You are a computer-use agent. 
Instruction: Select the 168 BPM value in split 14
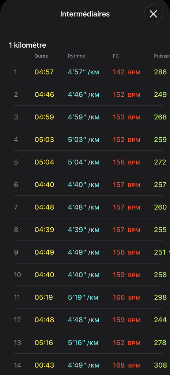click(126, 365)
